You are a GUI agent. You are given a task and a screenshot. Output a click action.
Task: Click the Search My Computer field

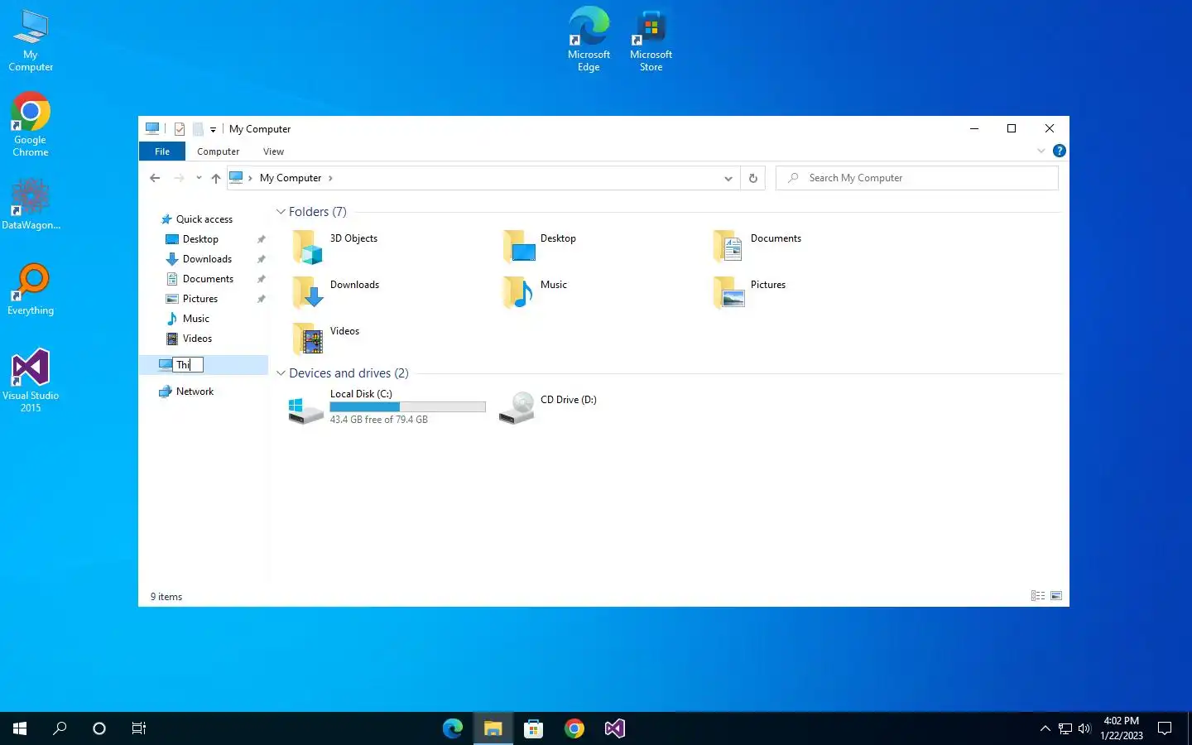[917, 178]
